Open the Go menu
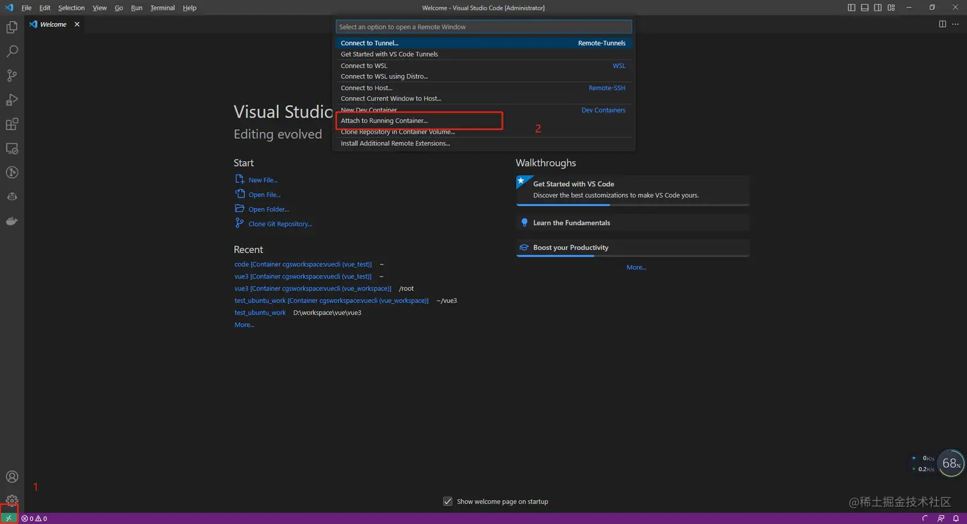 (x=119, y=8)
